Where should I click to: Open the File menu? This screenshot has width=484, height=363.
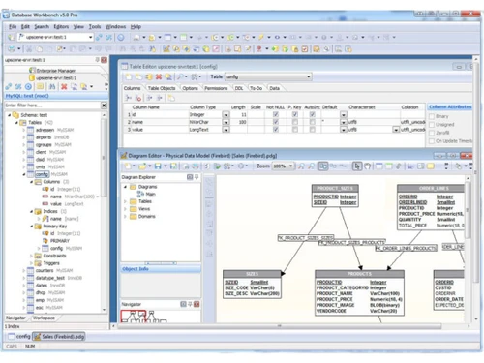pyautogui.click(x=13, y=27)
